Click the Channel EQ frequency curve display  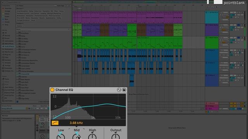[88, 107]
